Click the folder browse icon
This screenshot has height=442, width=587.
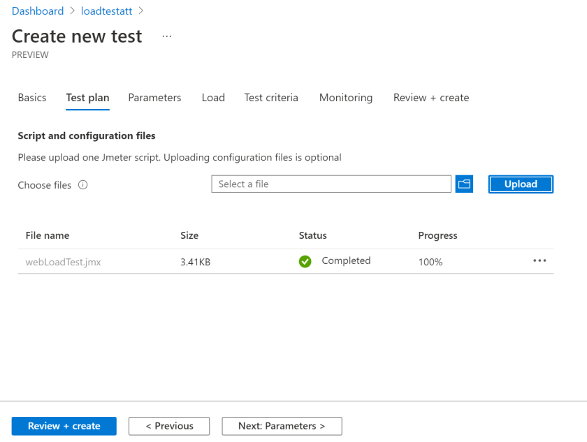coord(464,184)
